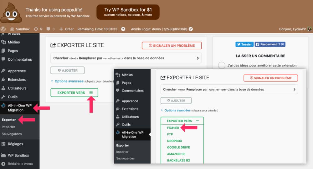Click SIGNALER UN PROBLÈME in the inset panel

tap(271, 78)
